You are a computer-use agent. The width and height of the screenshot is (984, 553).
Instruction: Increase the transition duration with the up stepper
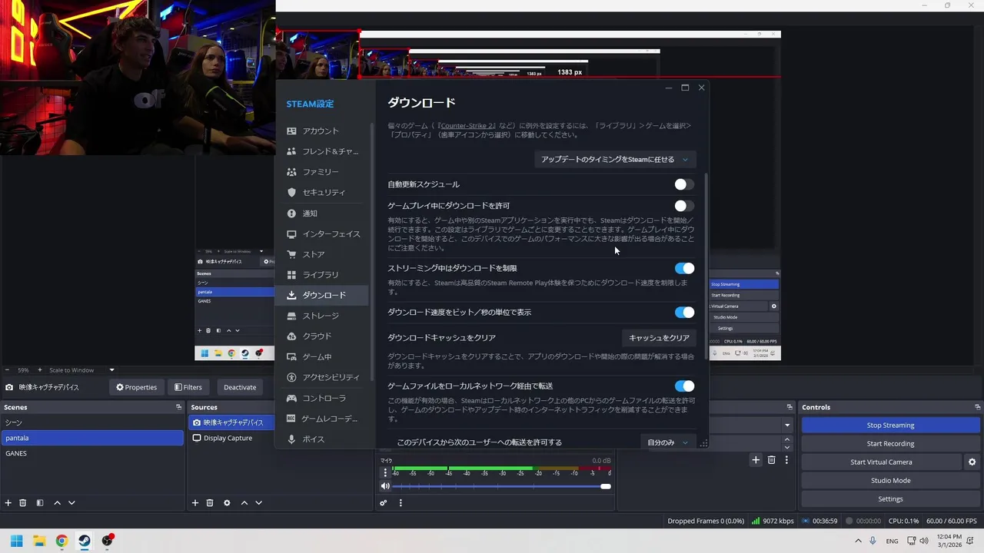[x=786, y=439]
